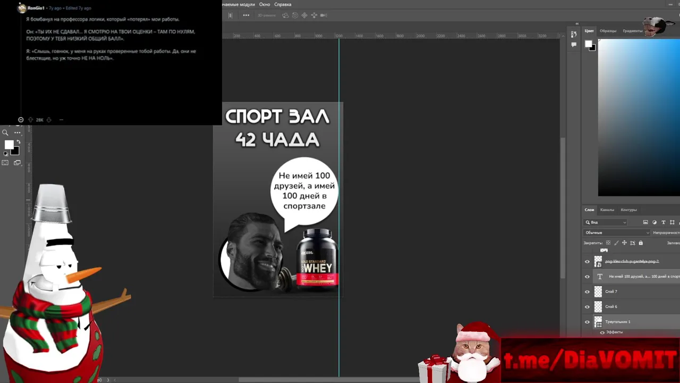This screenshot has height=383, width=680.
Task: Open the History panel icon in collapsed dock
Action: pyautogui.click(x=574, y=34)
